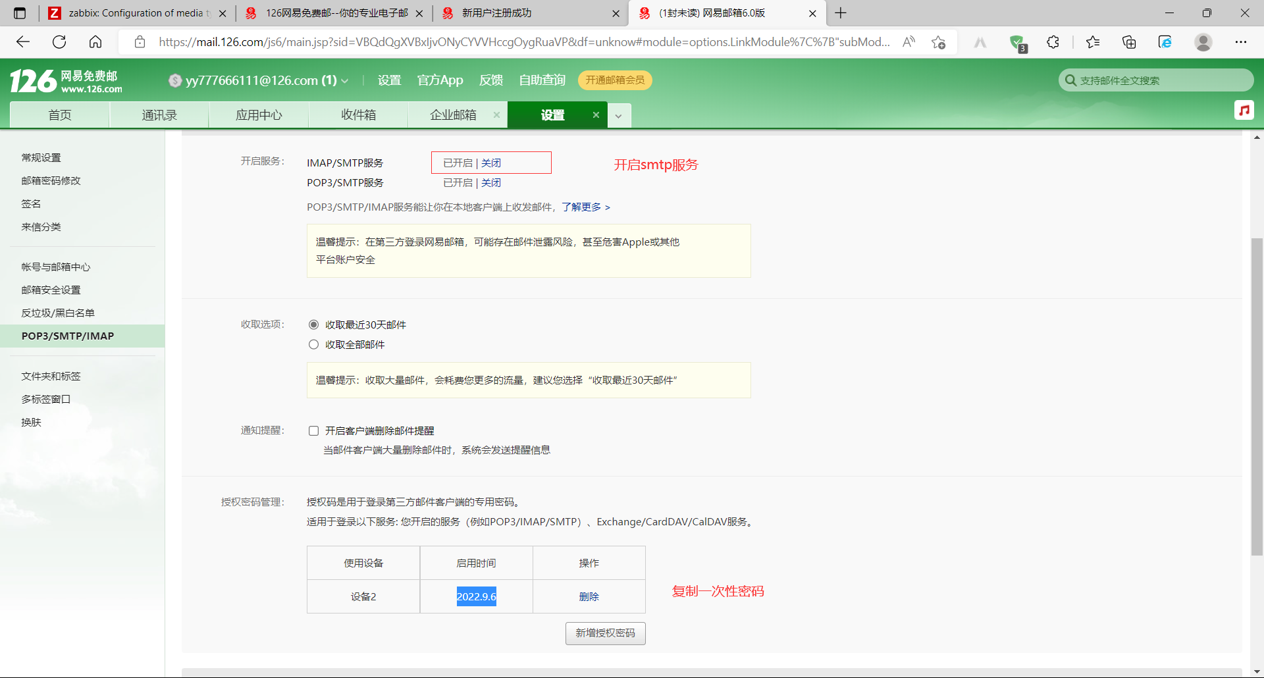This screenshot has width=1264, height=678.
Task: Expand the mail tabs list chevron
Action: point(618,116)
